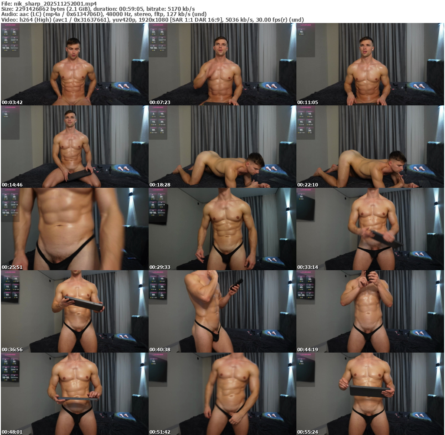
Task: Choose the frame marked 00:25:51
Action: pos(74,229)
